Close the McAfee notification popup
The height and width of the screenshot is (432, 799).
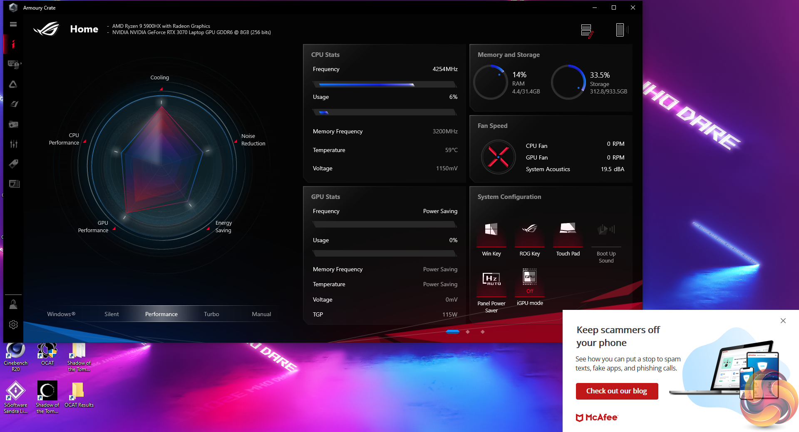coord(783,321)
